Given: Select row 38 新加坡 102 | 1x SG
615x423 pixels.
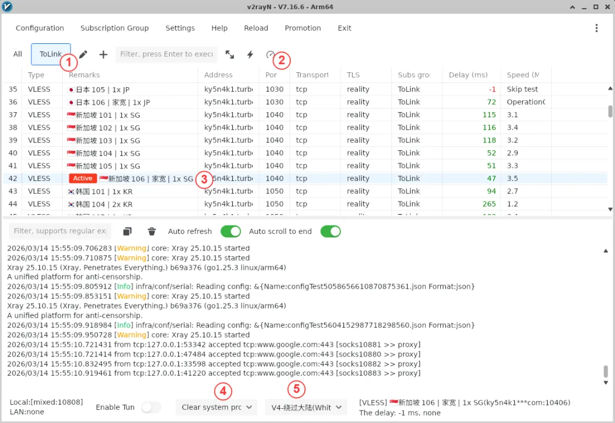Looking at the screenshot, I should [x=305, y=128].
